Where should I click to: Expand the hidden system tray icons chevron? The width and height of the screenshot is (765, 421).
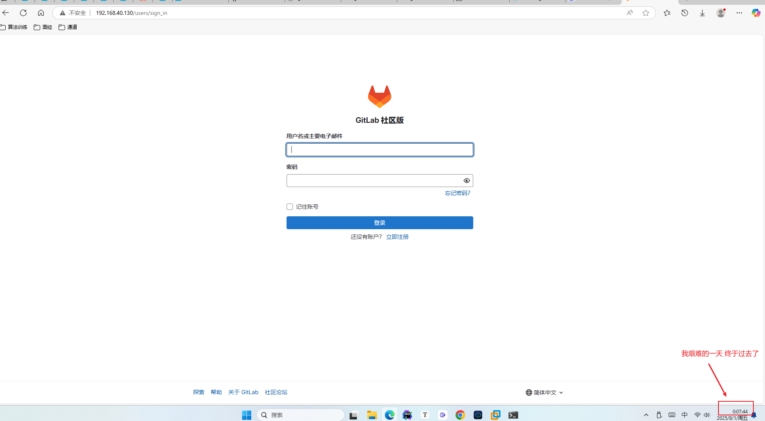[646, 415]
